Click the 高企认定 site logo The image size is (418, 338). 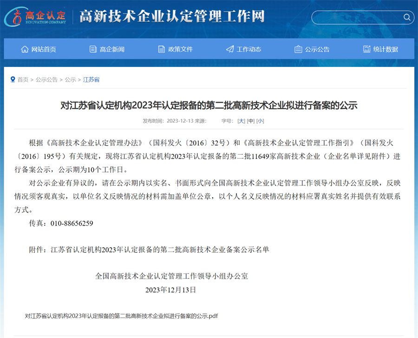point(35,17)
